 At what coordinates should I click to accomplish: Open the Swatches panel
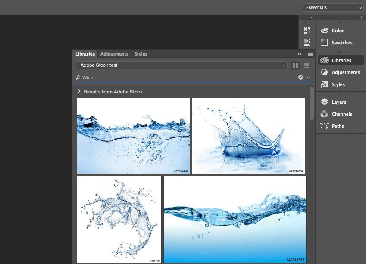click(341, 43)
